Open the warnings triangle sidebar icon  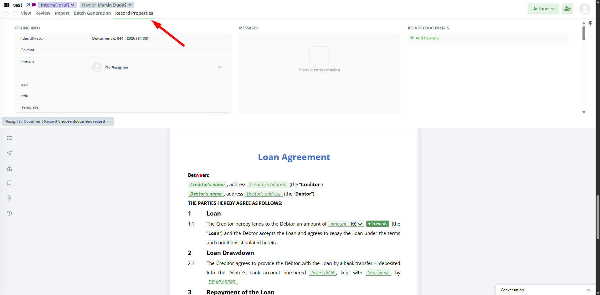9,168
